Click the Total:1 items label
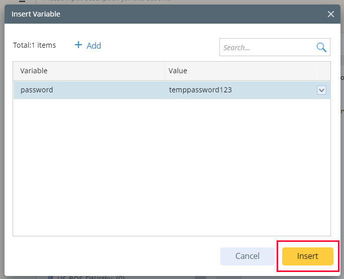The image size is (344, 279). (x=34, y=45)
